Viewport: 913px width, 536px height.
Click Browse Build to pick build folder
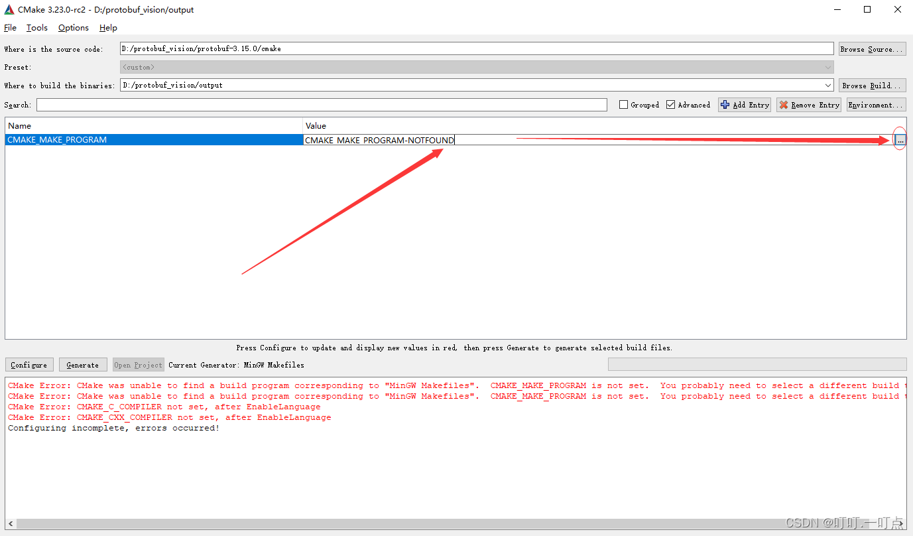[872, 85]
